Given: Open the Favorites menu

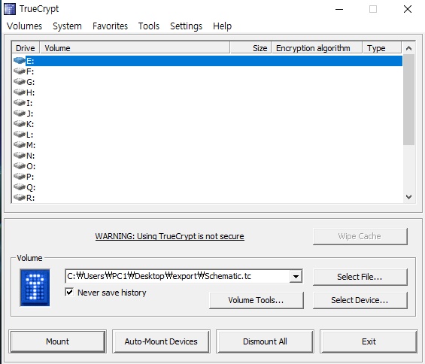Looking at the screenshot, I should point(110,26).
